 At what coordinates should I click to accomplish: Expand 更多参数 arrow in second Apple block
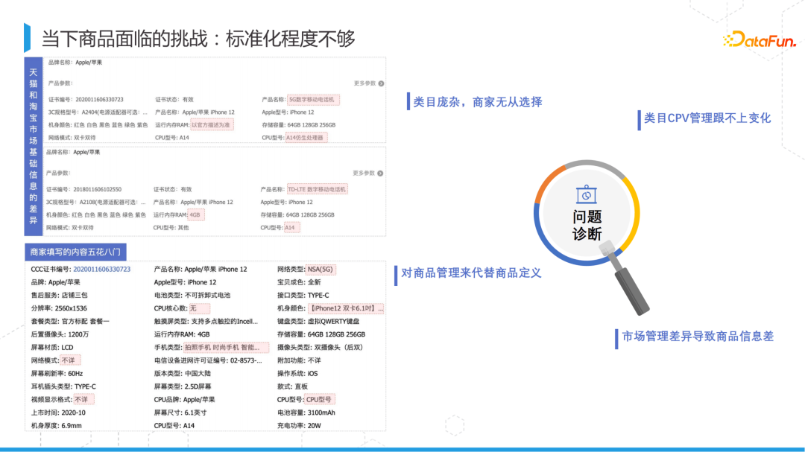pos(380,174)
